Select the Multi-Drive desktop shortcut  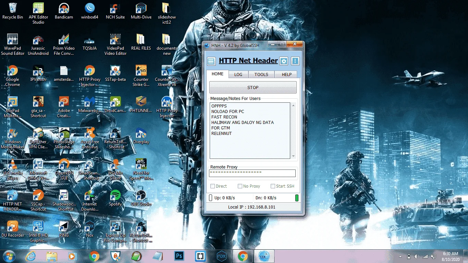click(141, 11)
